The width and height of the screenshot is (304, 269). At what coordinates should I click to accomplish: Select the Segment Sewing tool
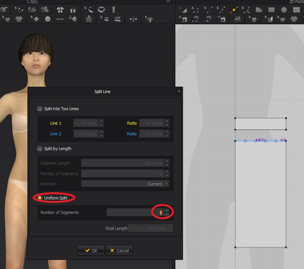(196, 19)
